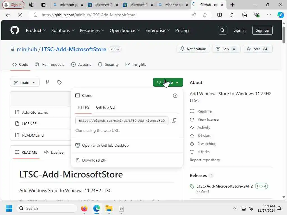Open View license in About
This screenshot has height=215, width=287.
pyautogui.click(x=208, y=119)
